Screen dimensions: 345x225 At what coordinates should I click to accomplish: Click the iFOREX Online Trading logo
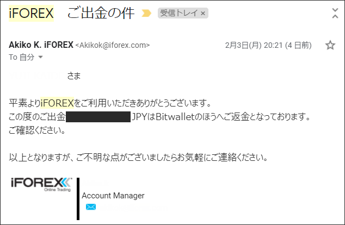(41, 185)
